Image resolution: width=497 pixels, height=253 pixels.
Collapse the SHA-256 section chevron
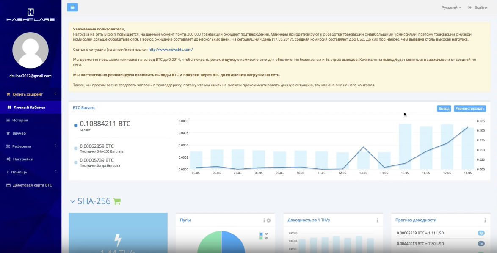coord(73,201)
